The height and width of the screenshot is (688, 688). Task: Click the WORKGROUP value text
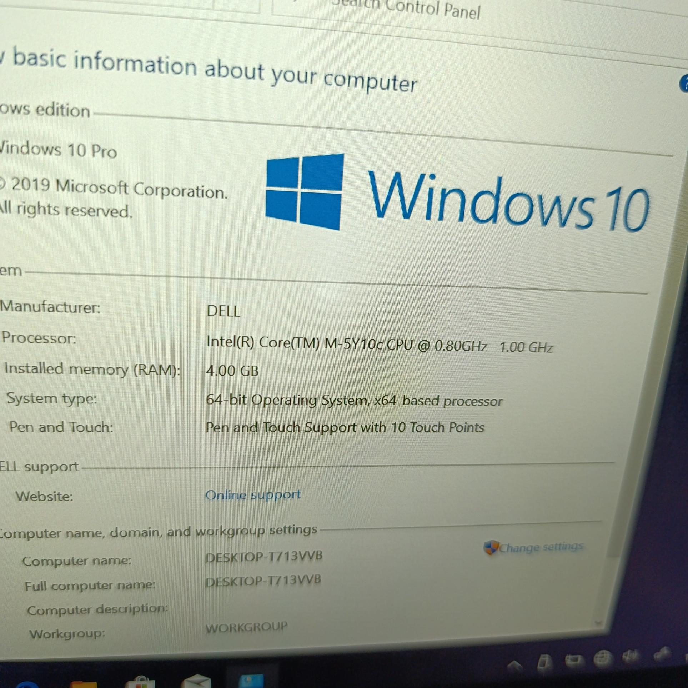246,627
